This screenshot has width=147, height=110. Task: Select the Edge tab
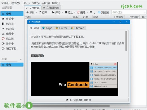click(48, 28)
